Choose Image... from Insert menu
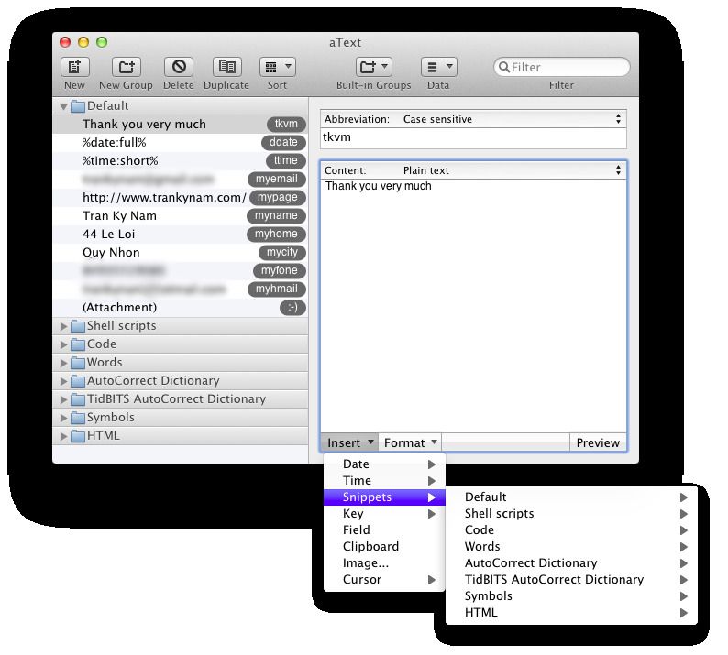This screenshot has height=655, width=728. pyautogui.click(x=384, y=563)
